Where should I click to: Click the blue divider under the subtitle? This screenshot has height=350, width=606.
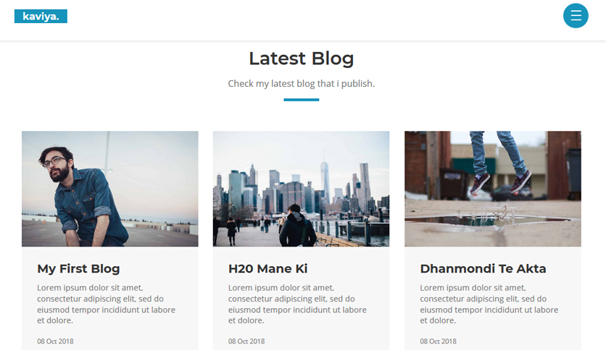click(x=302, y=100)
